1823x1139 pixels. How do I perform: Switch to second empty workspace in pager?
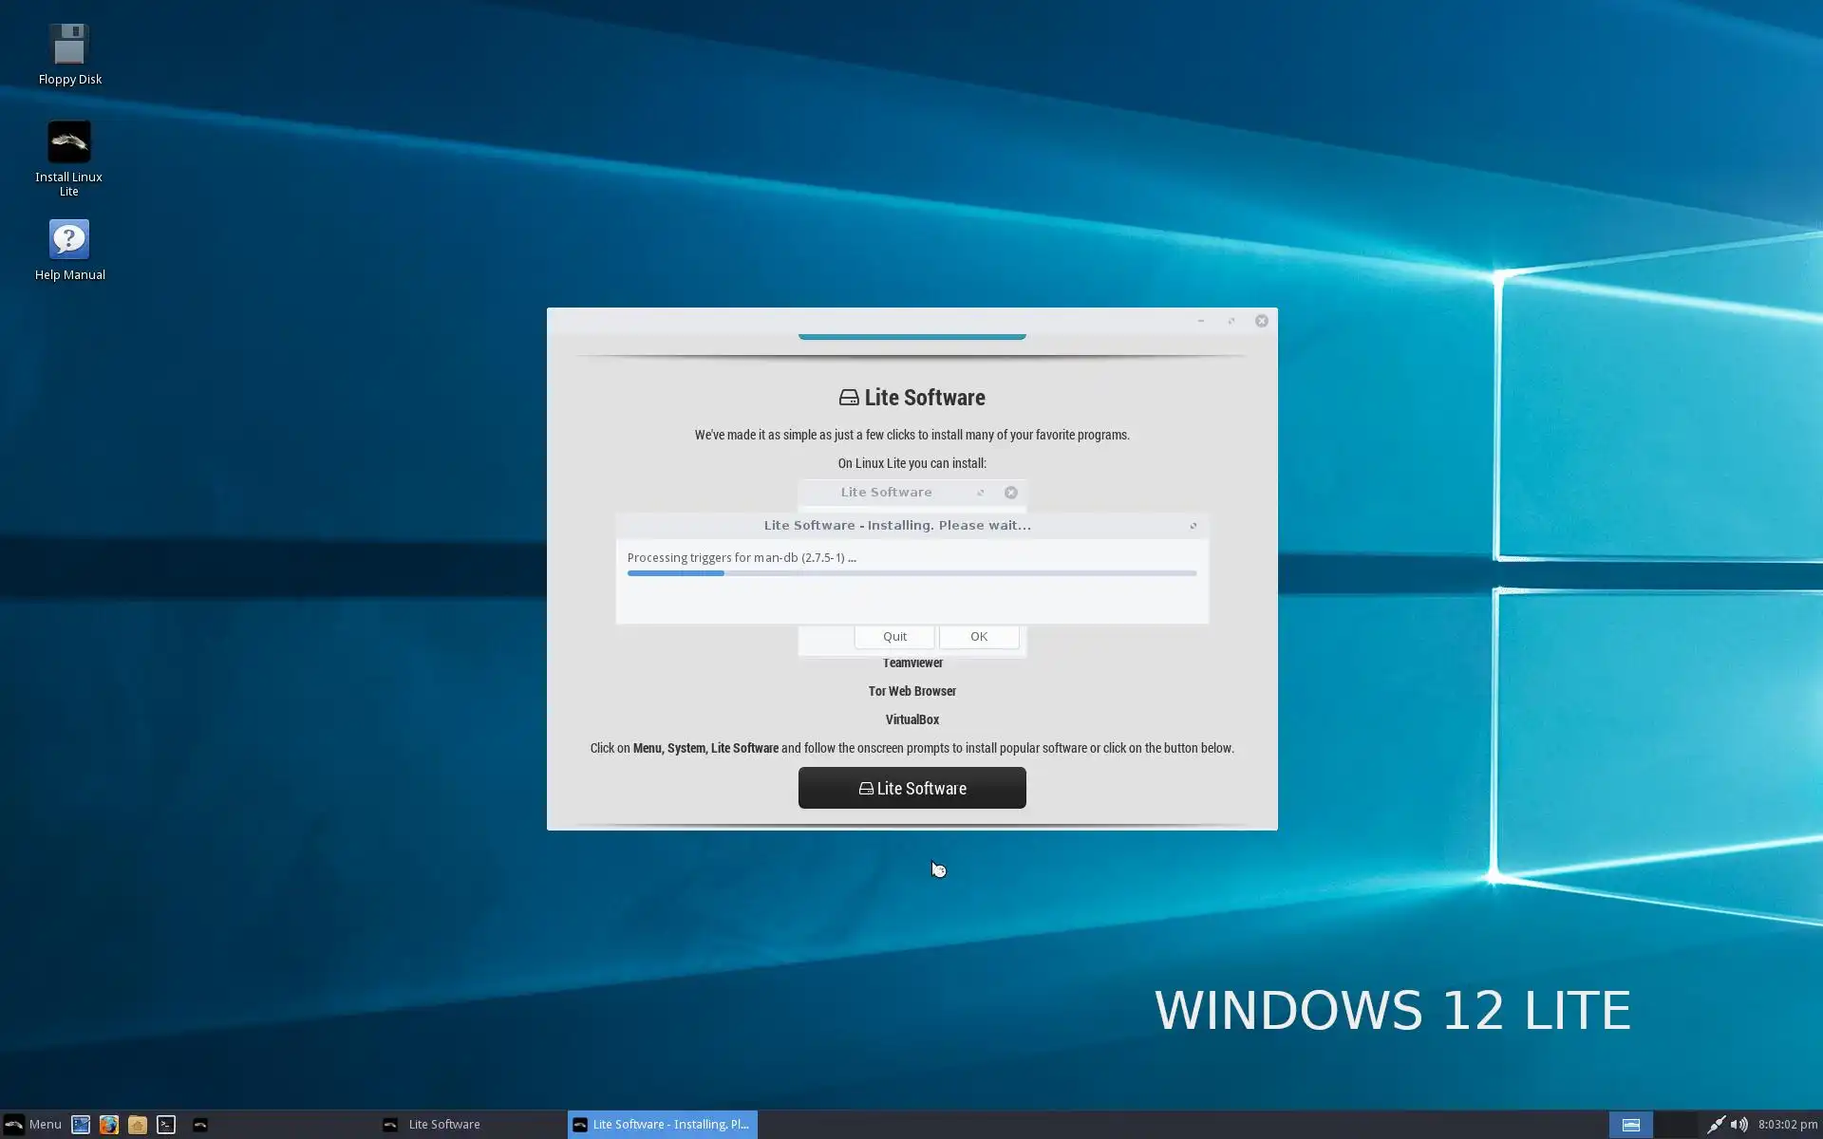click(1675, 1125)
